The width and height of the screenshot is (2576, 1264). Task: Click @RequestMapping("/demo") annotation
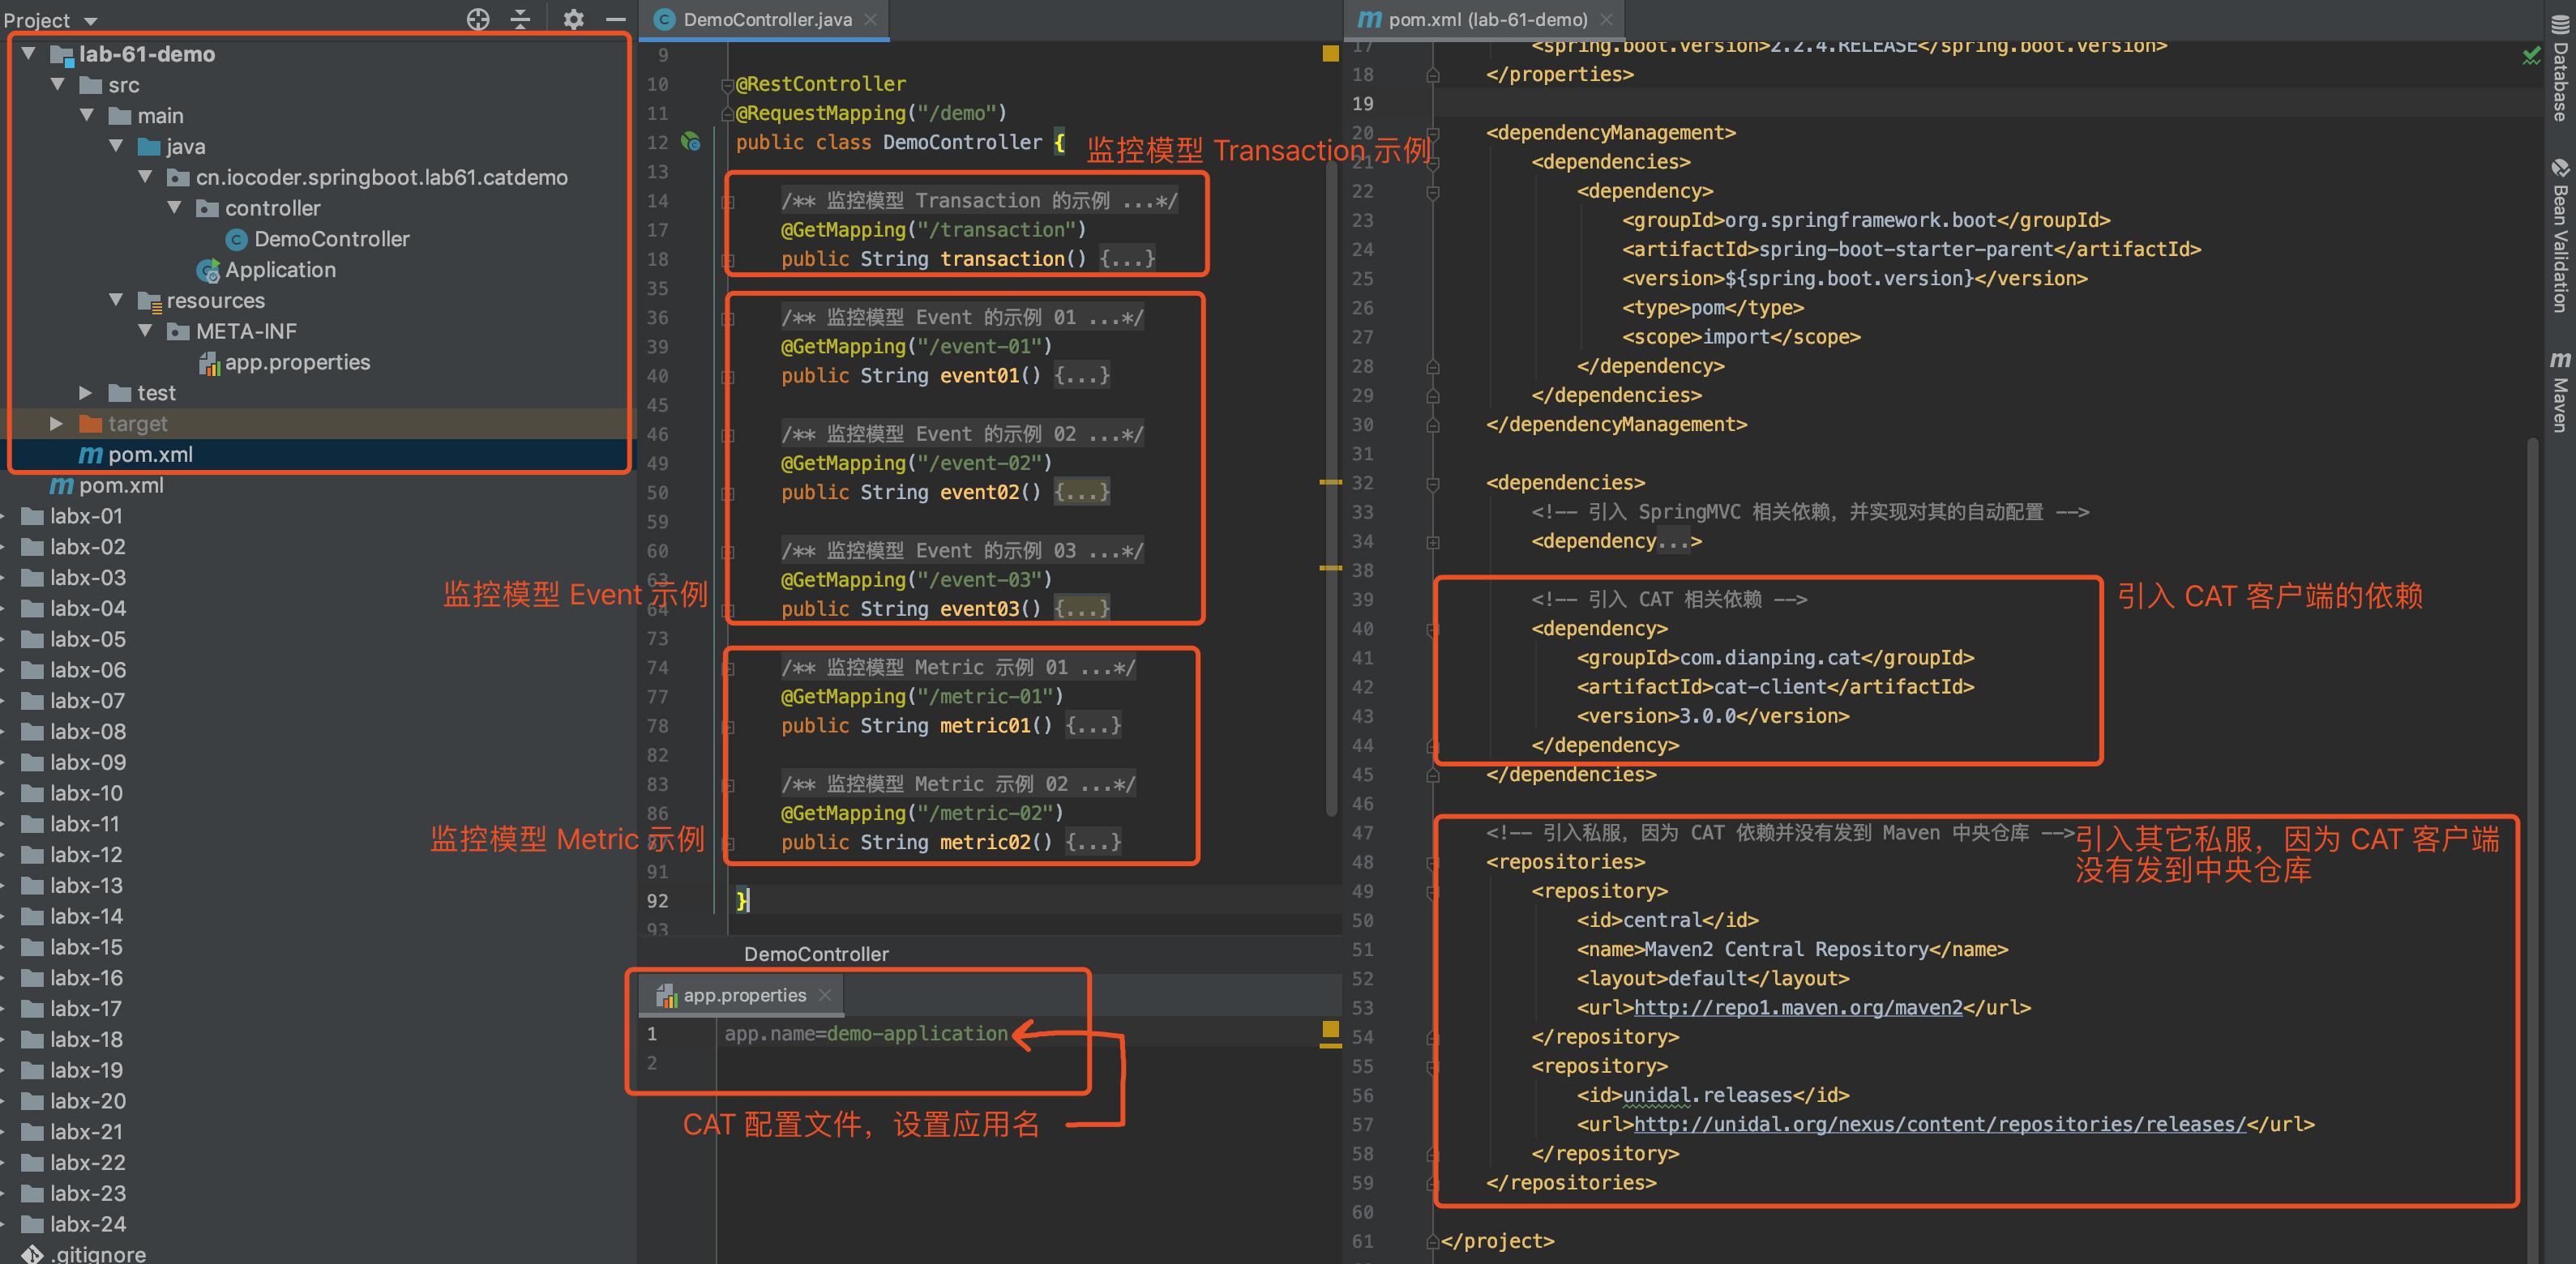[871, 113]
